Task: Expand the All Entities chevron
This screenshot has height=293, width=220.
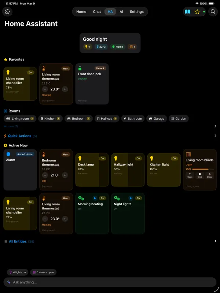Action: pyautogui.click(x=215, y=241)
